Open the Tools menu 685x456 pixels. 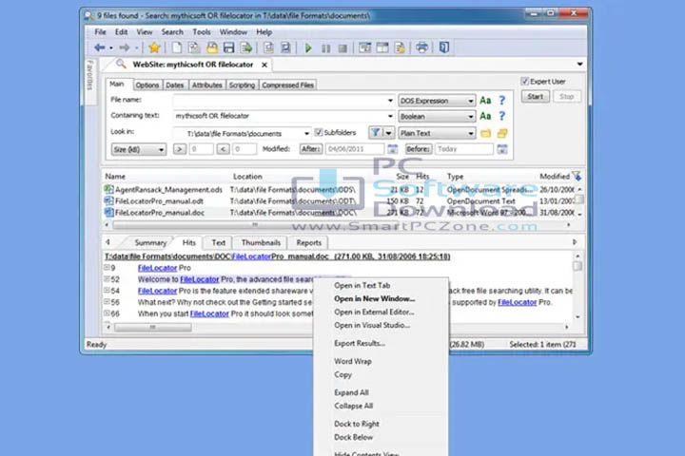[202, 32]
